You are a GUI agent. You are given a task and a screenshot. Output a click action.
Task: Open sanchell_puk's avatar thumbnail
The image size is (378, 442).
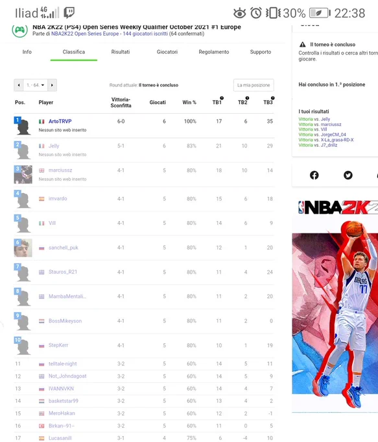[x=23, y=248]
